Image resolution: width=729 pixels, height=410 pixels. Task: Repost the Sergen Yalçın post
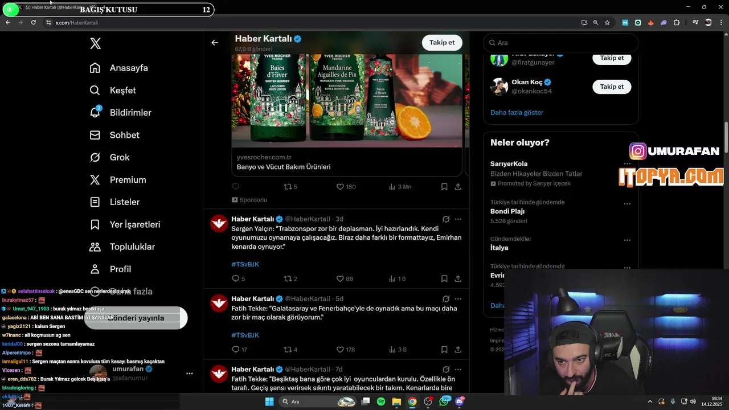[290, 278]
